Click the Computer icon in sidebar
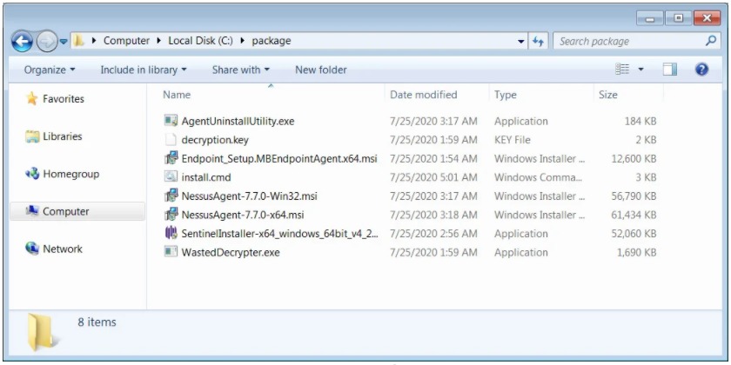731x365 pixels. 32,211
